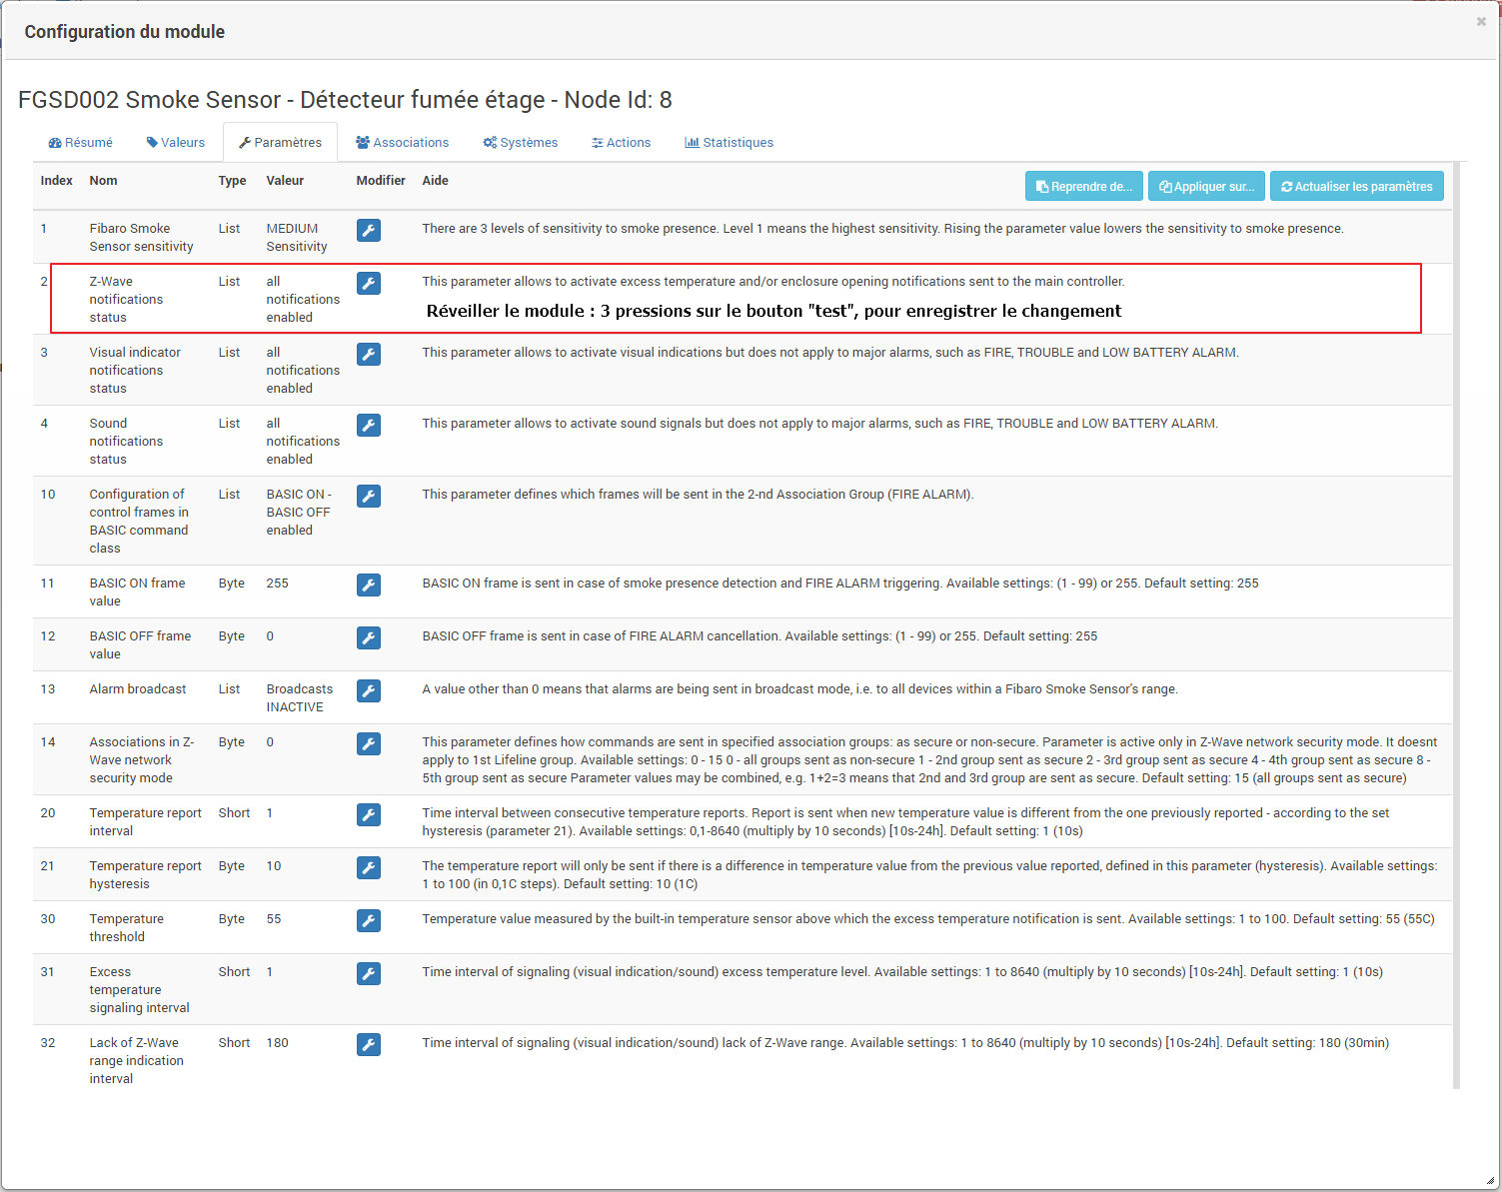Click 'Temperature report interval' name cell
Viewport: 1502px width, 1192px height.
click(146, 822)
